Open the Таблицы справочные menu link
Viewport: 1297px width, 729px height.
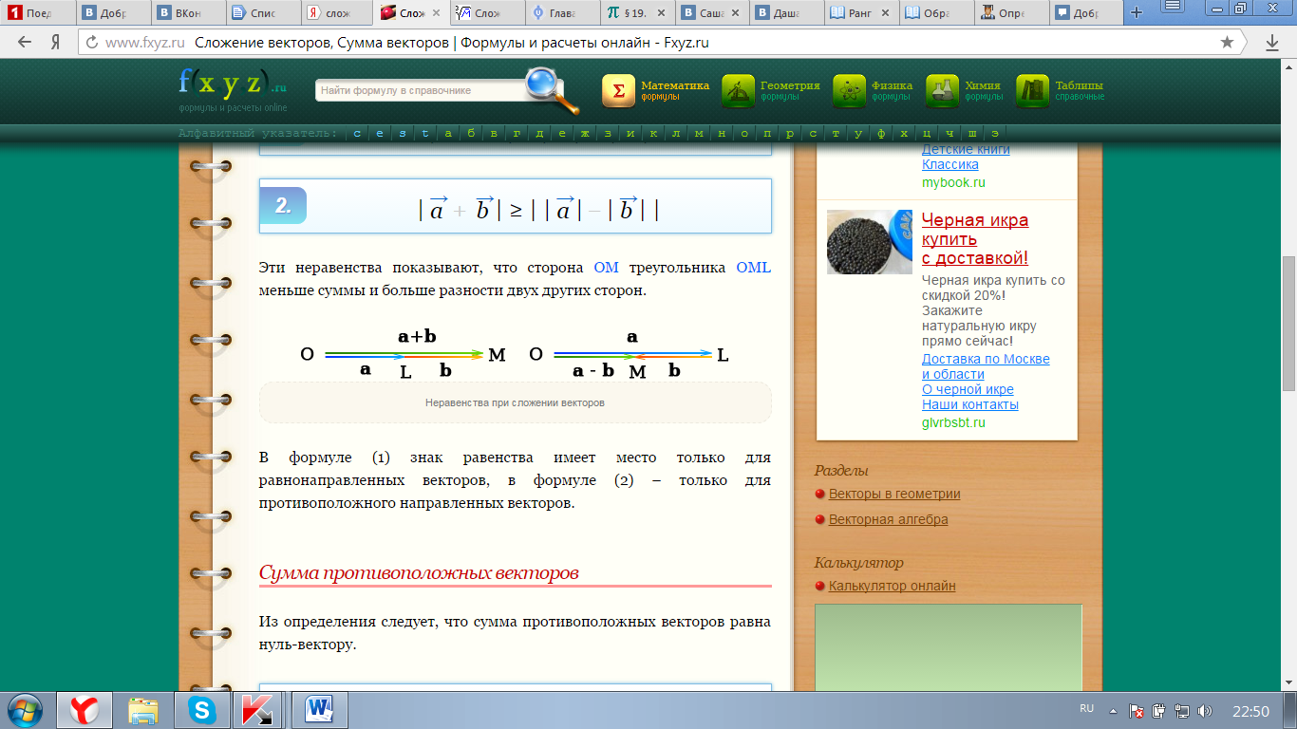point(1080,90)
